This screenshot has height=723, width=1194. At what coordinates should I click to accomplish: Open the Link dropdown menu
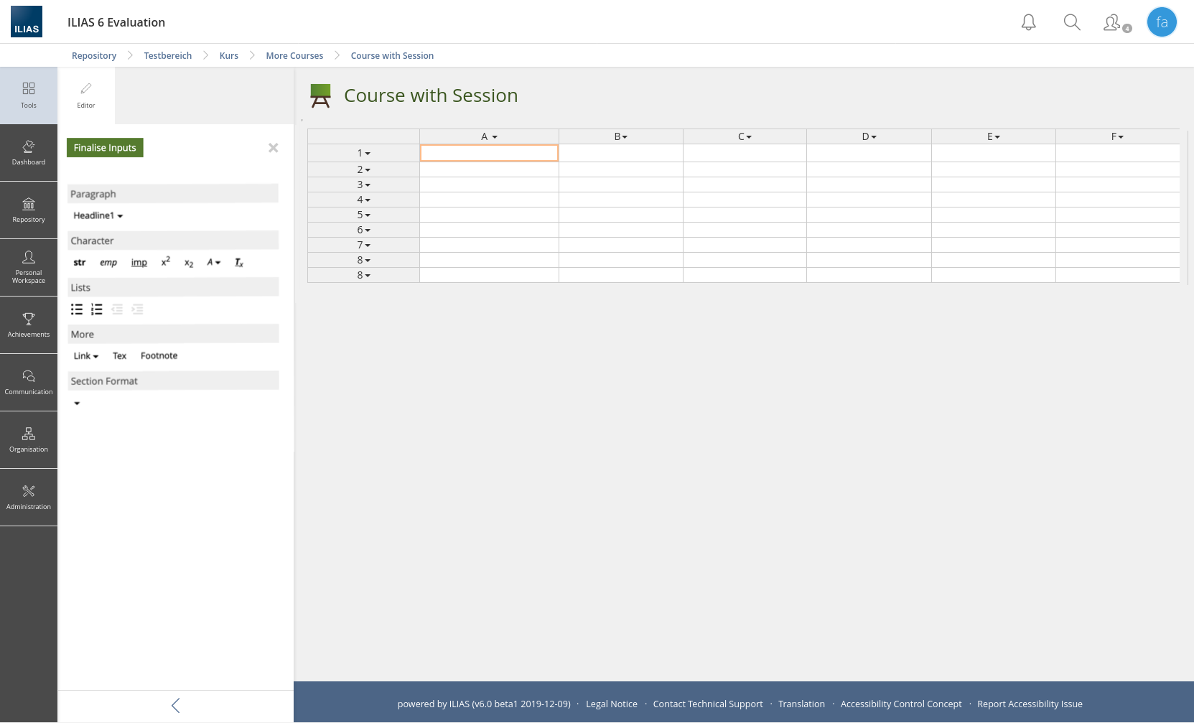coord(86,356)
